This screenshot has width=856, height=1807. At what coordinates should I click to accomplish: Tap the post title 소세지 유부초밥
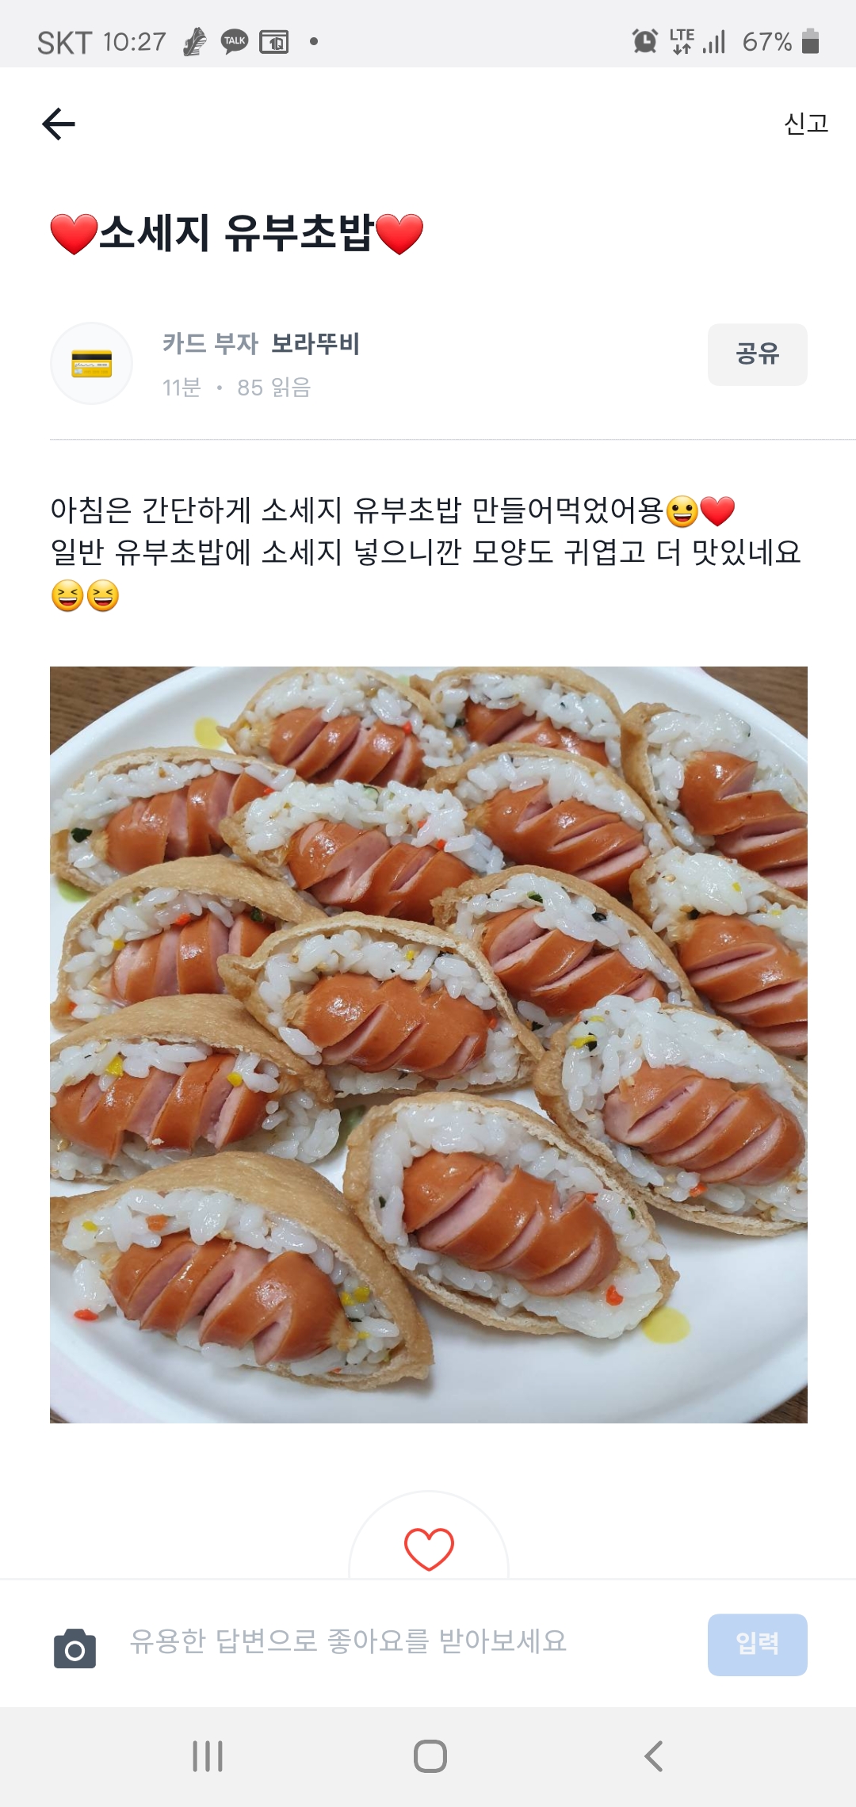click(236, 234)
